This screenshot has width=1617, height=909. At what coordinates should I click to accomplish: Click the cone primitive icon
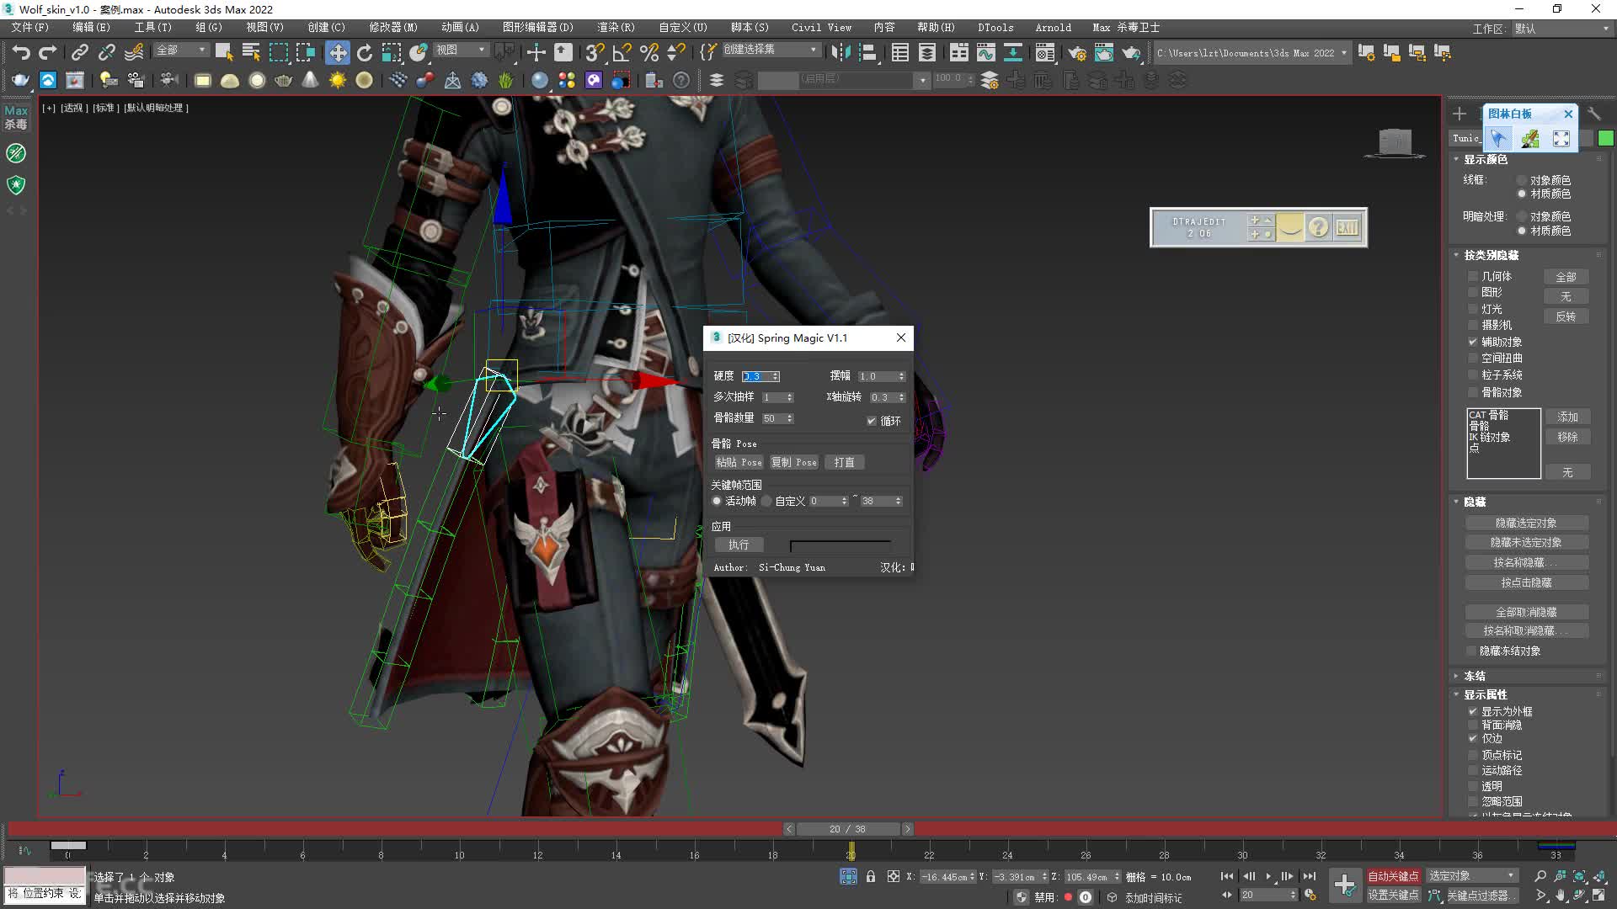pos(311,81)
